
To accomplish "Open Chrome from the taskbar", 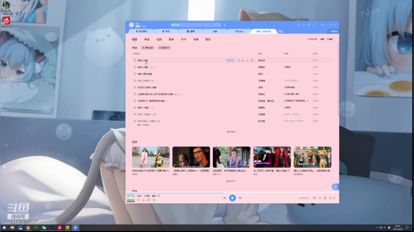I will (x=28, y=227).
